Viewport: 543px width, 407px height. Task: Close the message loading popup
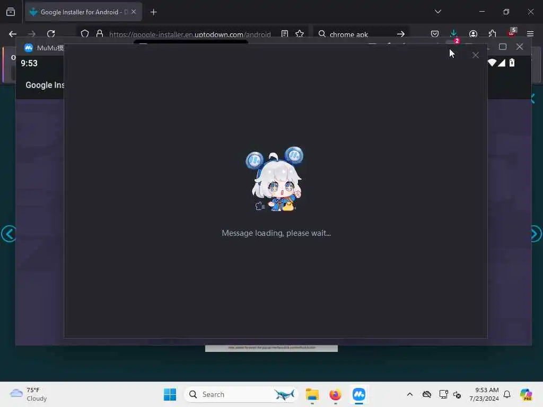point(476,55)
